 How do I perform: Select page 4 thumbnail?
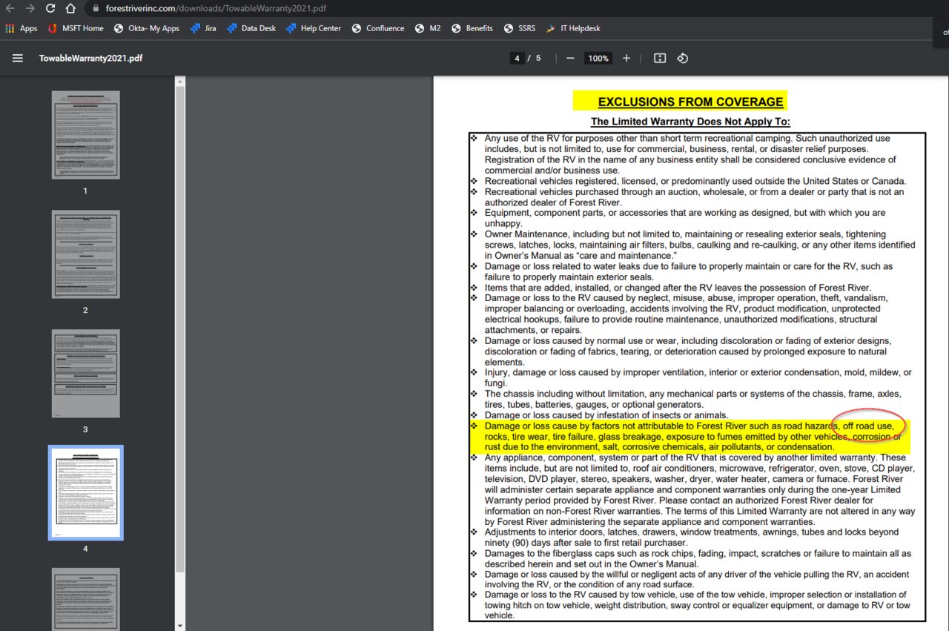pyautogui.click(x=85, y=492)
